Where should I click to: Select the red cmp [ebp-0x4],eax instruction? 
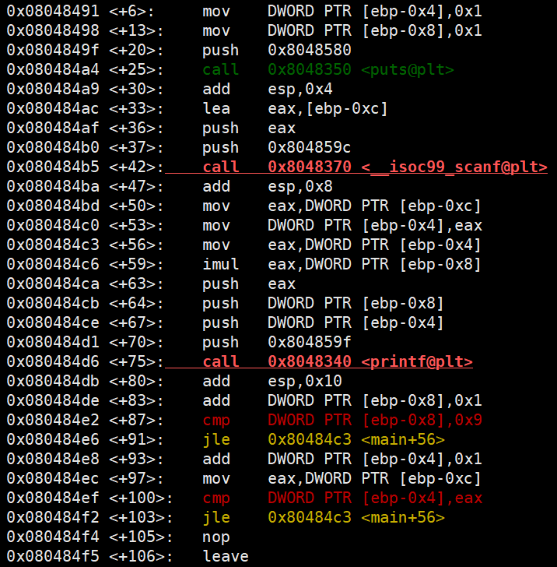(x=342, y=498)
